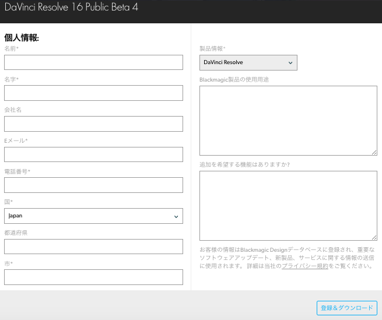Image resolution: width=382 pixels, height=320 pixels.
Task: Grab the resize handle of the 使用用途 text area
Action: [x=374, y=152]
